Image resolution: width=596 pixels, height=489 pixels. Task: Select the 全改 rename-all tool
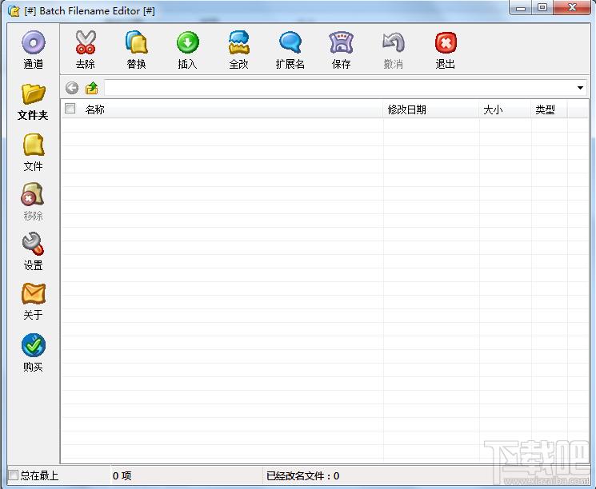point(238,50)
